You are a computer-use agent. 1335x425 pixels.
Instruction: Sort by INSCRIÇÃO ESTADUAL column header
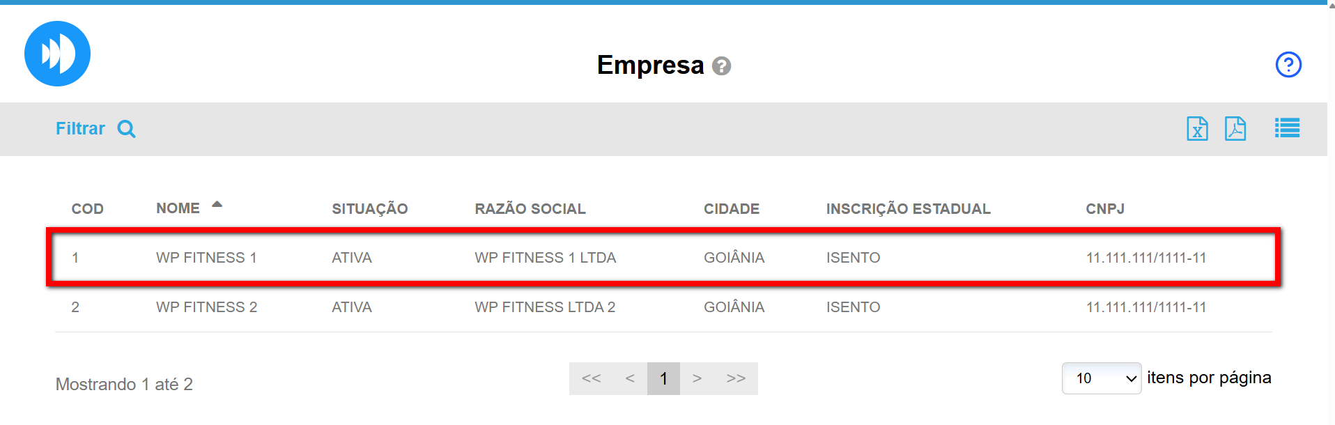(907, 209)
